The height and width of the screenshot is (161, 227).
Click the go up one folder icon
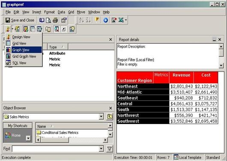tap(110, 116)
